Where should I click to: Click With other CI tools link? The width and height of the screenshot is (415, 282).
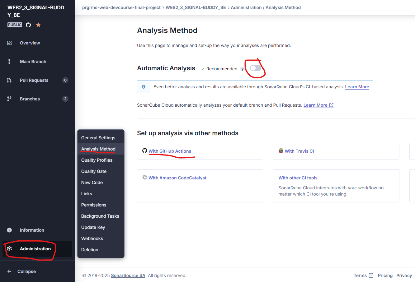tap(298, 178)
